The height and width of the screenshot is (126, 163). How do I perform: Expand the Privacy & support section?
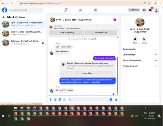click(140, 66)
